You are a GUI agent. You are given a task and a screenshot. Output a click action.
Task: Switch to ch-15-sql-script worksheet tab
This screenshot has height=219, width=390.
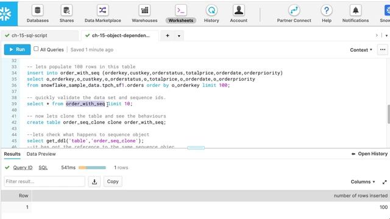click(40, 35)
